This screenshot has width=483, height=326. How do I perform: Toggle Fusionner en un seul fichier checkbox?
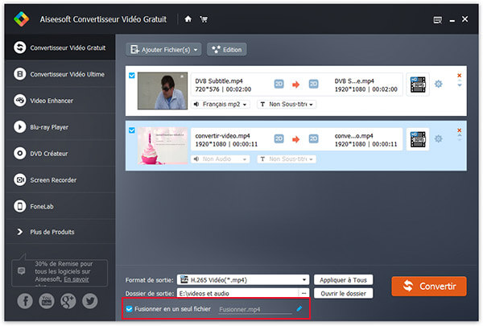(130, 308)
